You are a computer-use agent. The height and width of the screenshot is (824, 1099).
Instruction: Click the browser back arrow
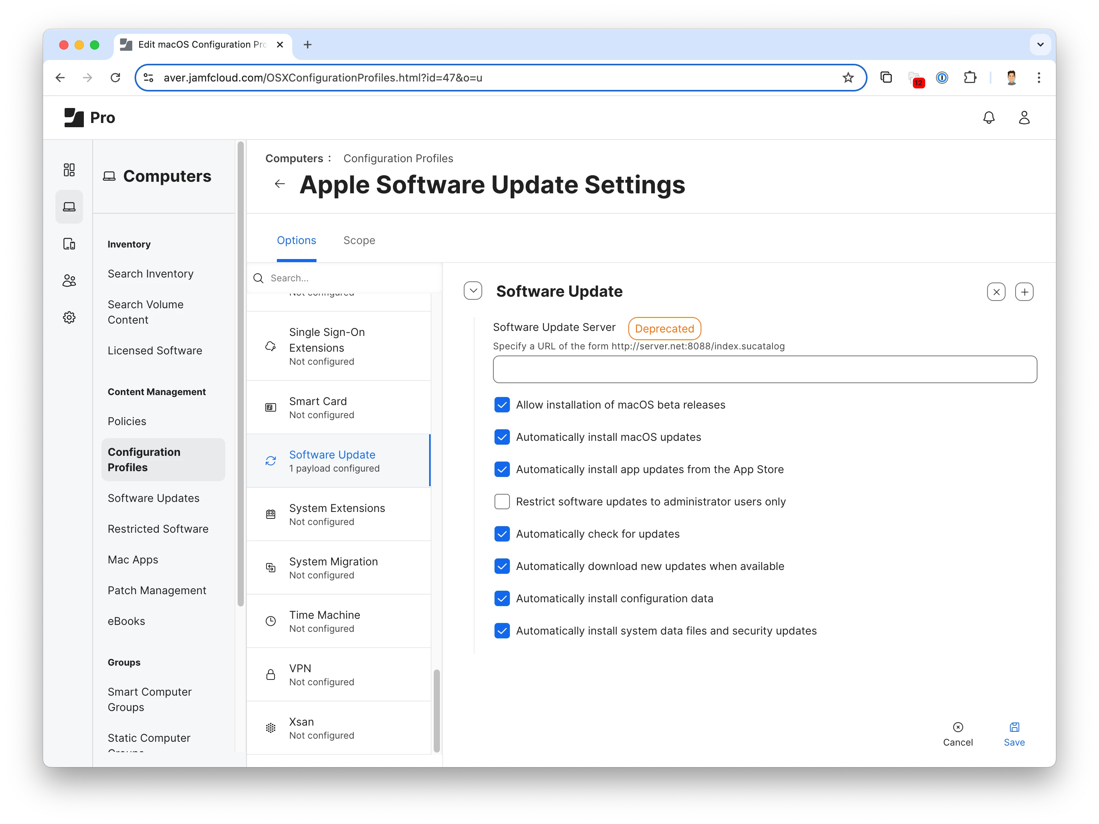coord(60,78)
